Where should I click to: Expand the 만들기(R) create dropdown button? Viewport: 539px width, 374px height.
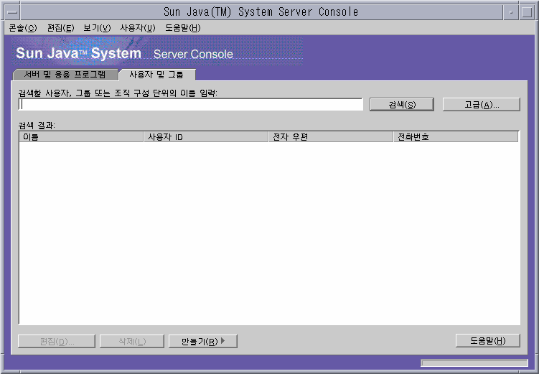pyautogui.click(x=203, y=342)
